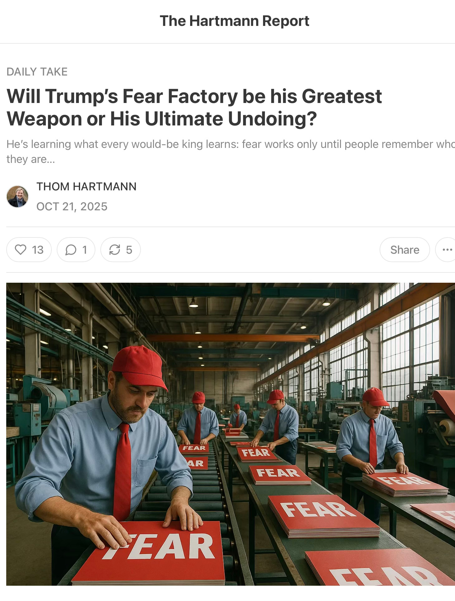The width and height of the screenshot is (455, 601).
Task: Click the like count showing 13
Action: (x=38, y=250)
